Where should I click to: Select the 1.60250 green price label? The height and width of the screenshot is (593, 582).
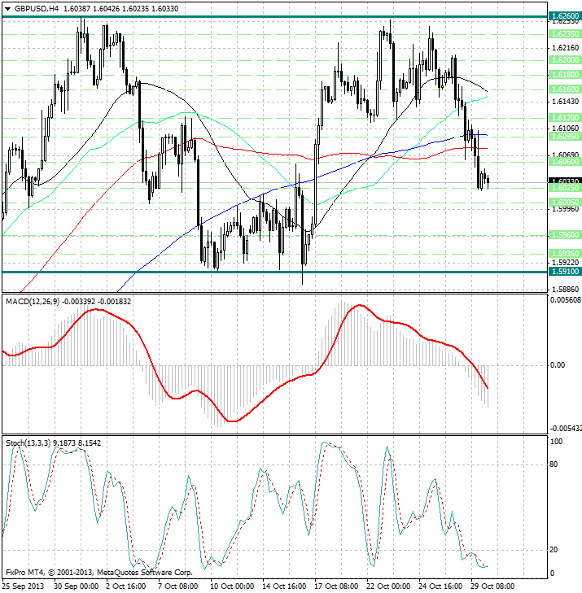565,188
